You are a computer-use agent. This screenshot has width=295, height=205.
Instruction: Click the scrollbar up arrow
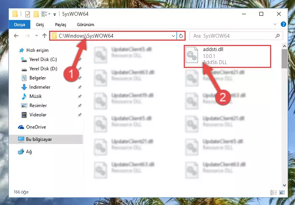pyautogui.click(x=285, y=46)
